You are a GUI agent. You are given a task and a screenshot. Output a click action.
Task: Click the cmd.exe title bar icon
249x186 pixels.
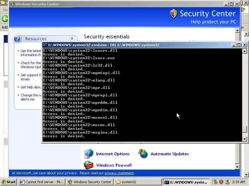(45, 45)
